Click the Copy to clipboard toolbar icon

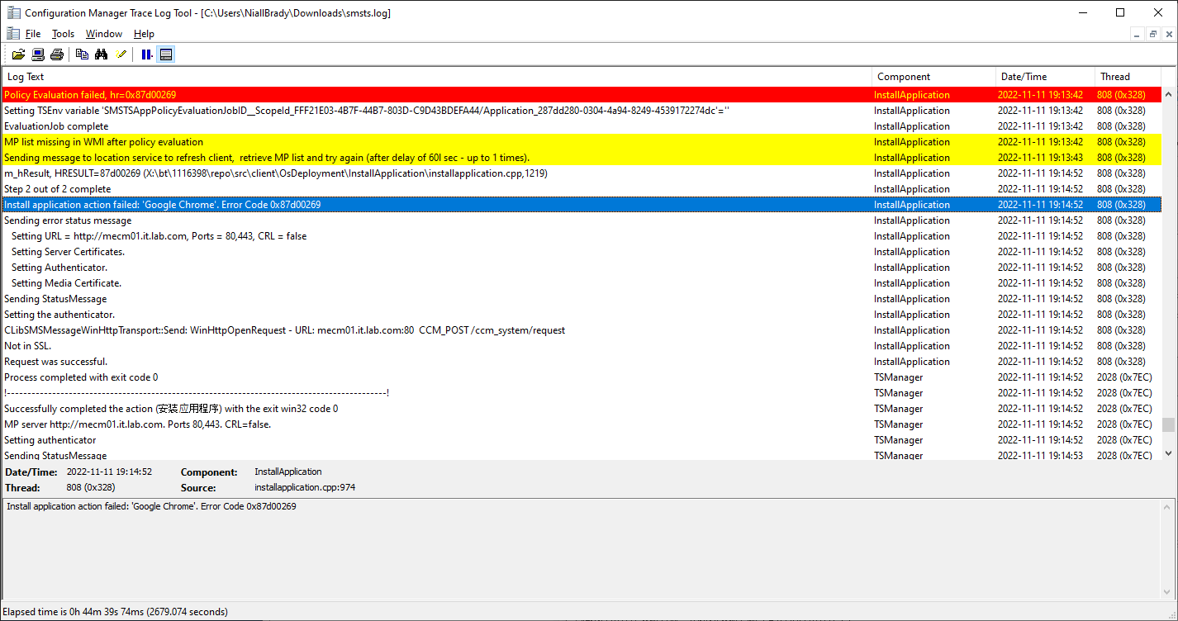pyautogui.click(x=82, y=55)
